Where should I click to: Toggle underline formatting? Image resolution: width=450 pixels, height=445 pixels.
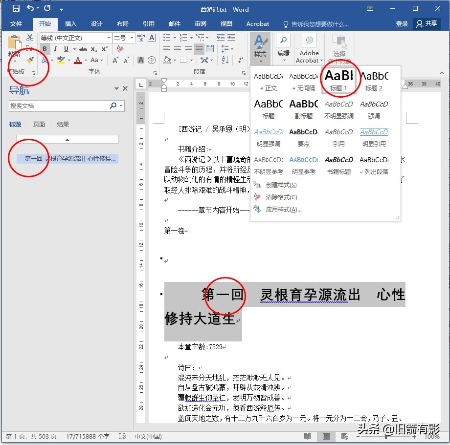67,48
